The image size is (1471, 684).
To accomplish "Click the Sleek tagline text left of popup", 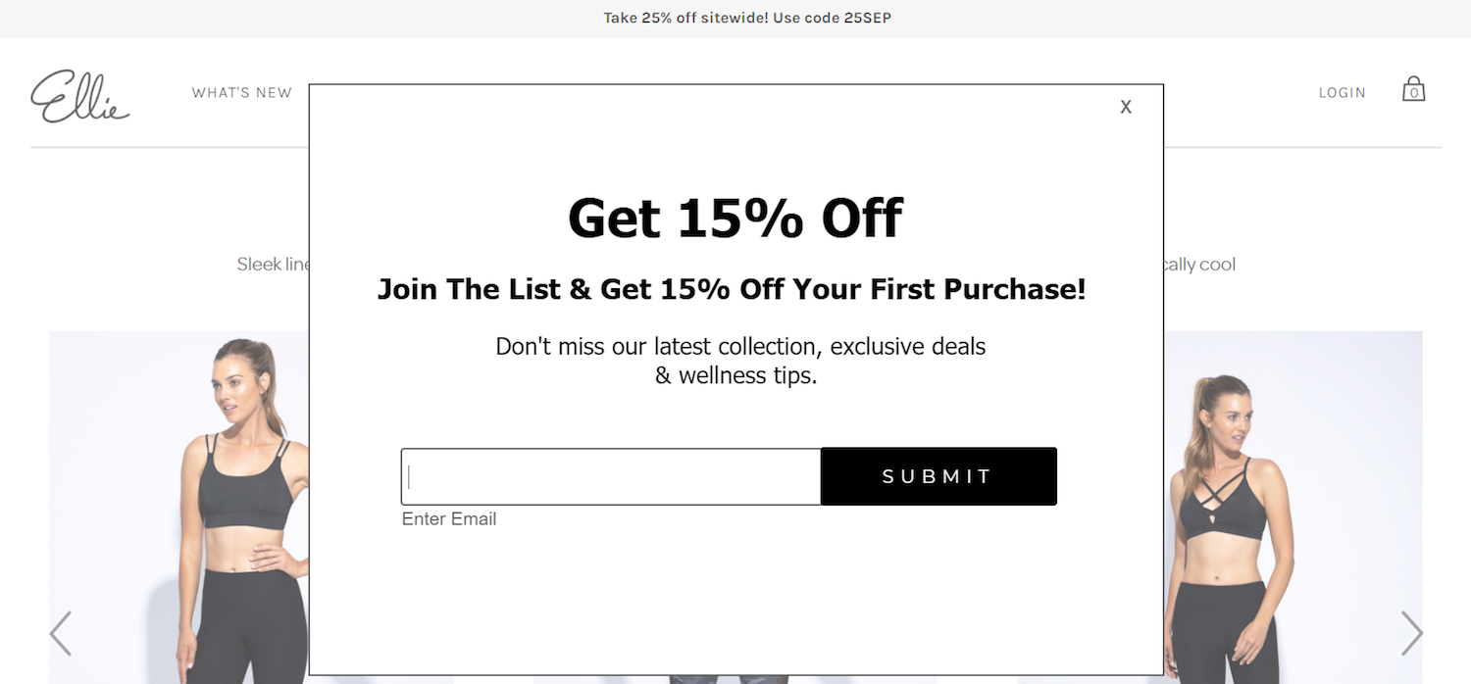I will [273, 265].
